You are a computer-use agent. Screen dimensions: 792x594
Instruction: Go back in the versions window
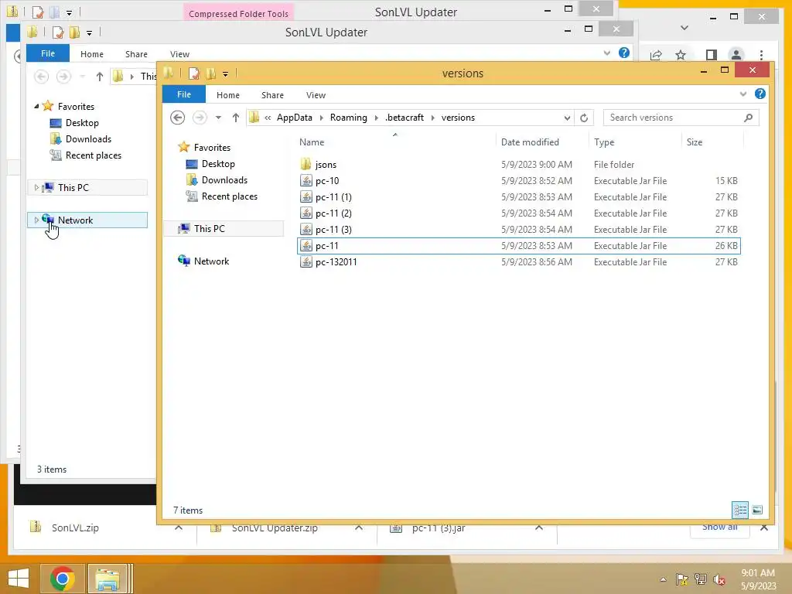[x=177, y=118]
